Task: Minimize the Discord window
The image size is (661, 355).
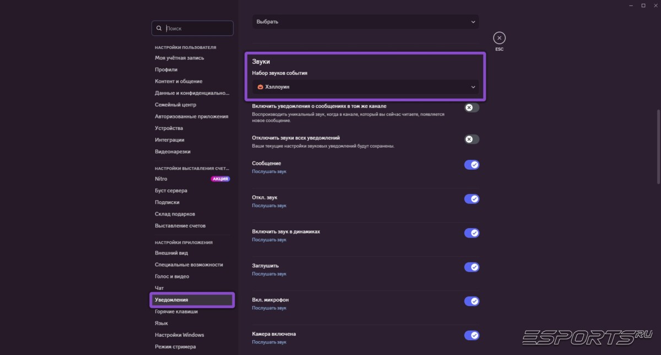Action: click(630, 6)
